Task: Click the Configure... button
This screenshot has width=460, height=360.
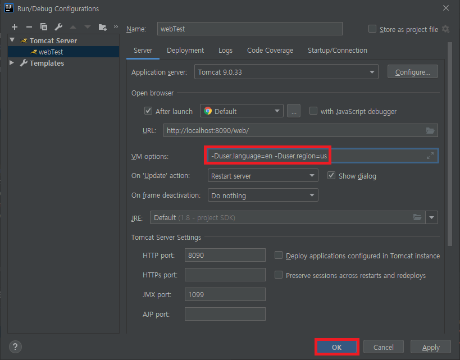Action: click(x=412, y=72)
